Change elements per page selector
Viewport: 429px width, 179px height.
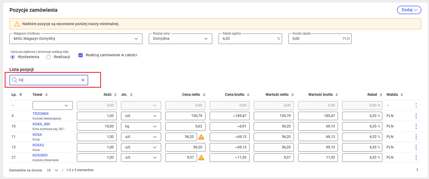click(x=52, y=170)
